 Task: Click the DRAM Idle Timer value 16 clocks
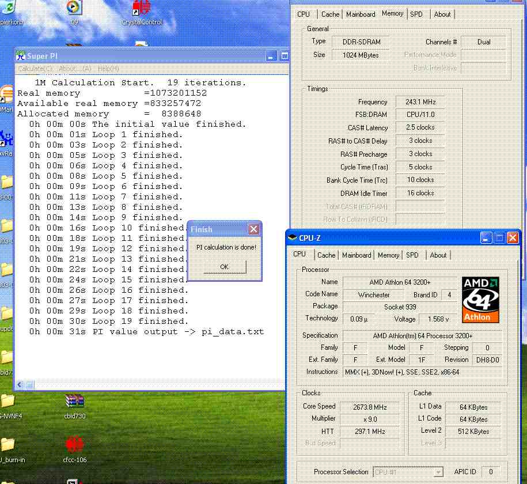coord(420,193)
